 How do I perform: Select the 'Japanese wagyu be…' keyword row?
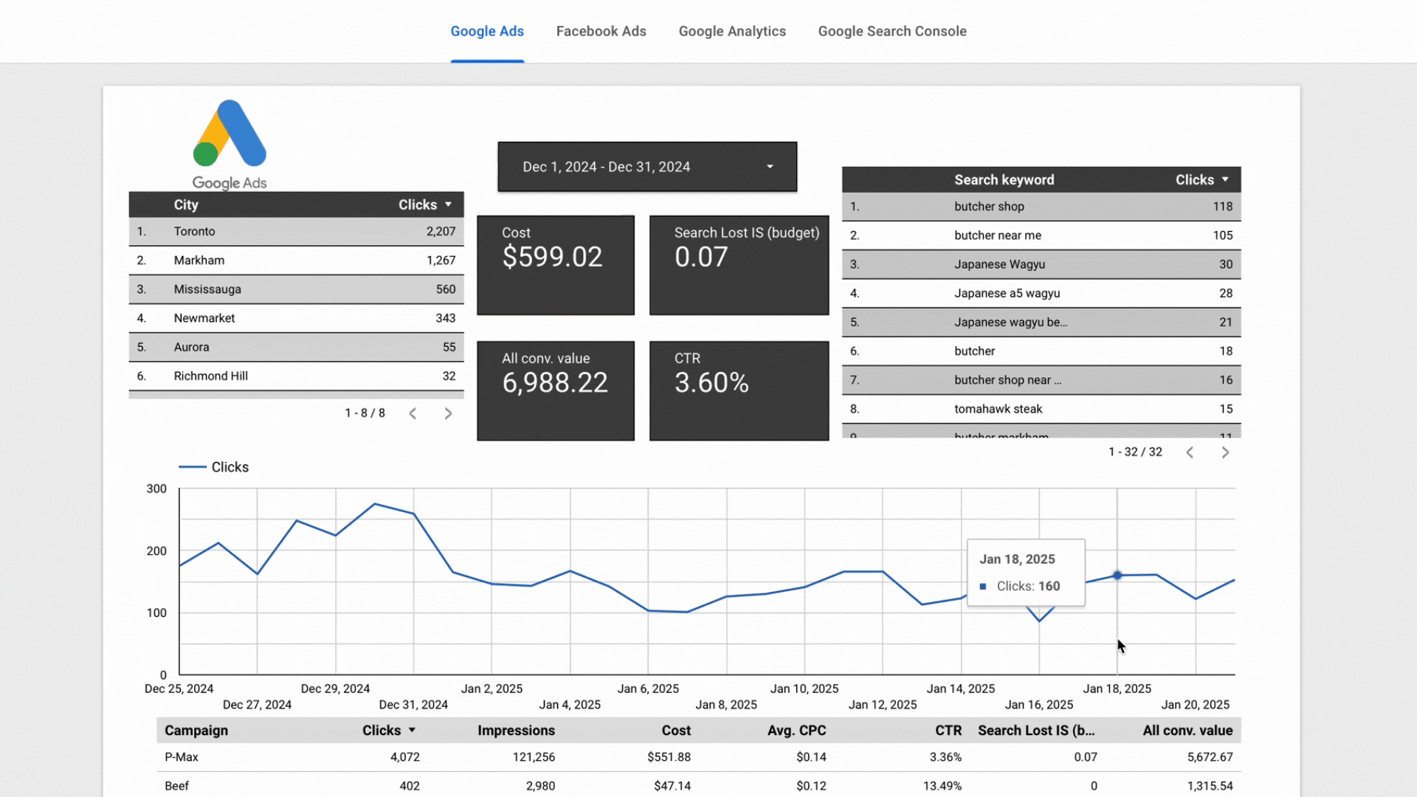tap(1041, 322)
